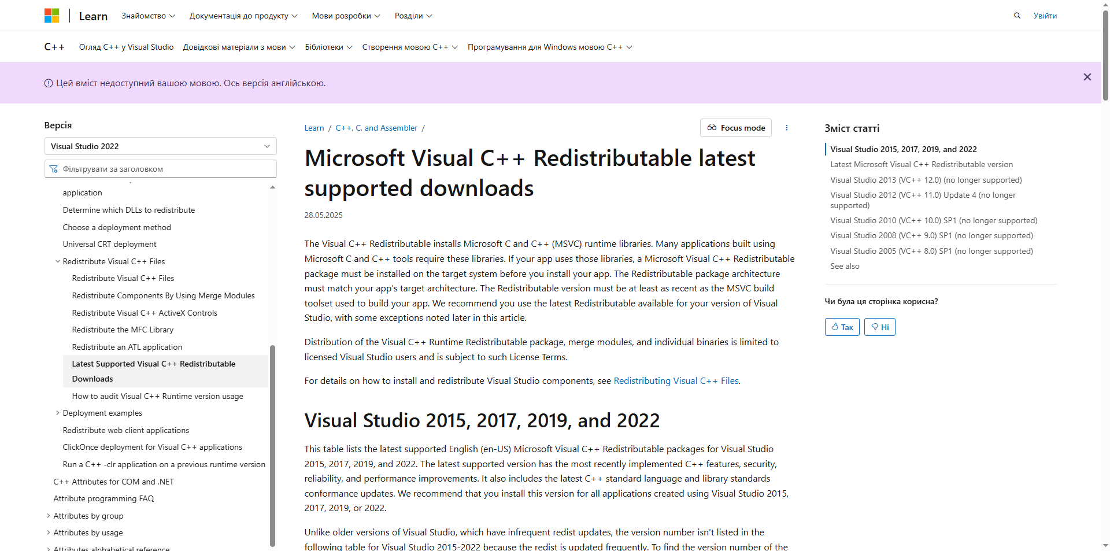The height and width of the screenshot is (551, 1110).
Task: Dismiss the language notice banner
Action: [x=1087, y=77]
